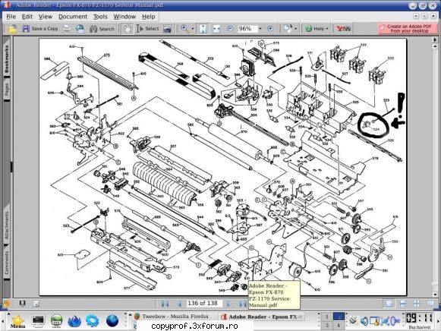
Task: Go to the first page button
Action: pos(165,304)
